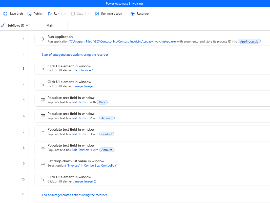Click the Edit 'TextBox' 3 link
The width and height of the screenshot is (270, 203).
point(82,134)
